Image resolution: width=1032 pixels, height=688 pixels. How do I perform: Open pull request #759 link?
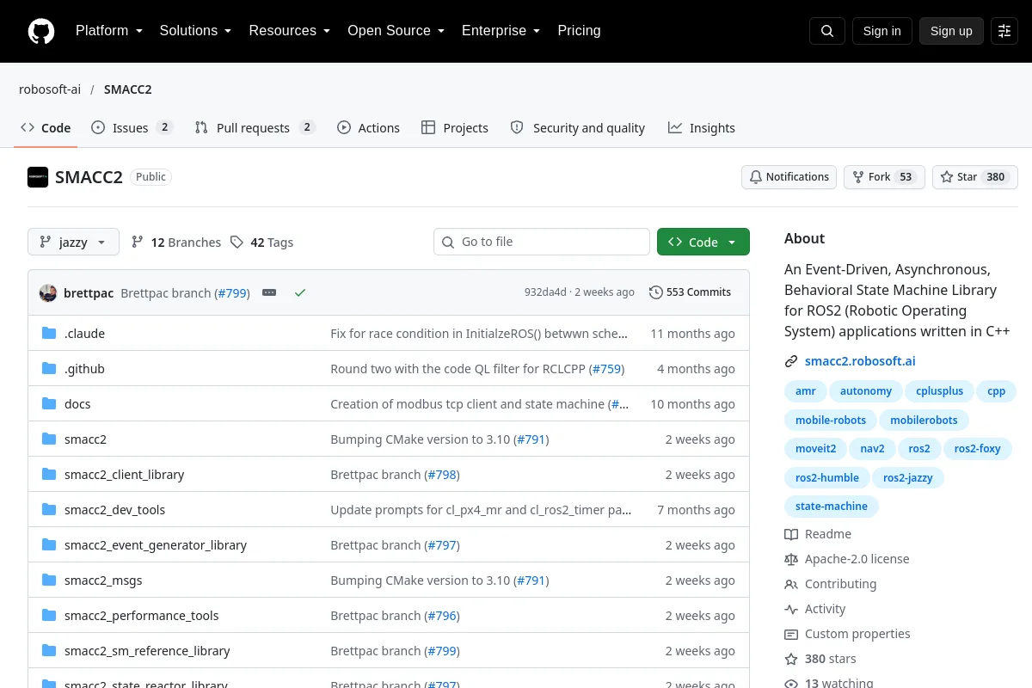click(x=606, y=369)
